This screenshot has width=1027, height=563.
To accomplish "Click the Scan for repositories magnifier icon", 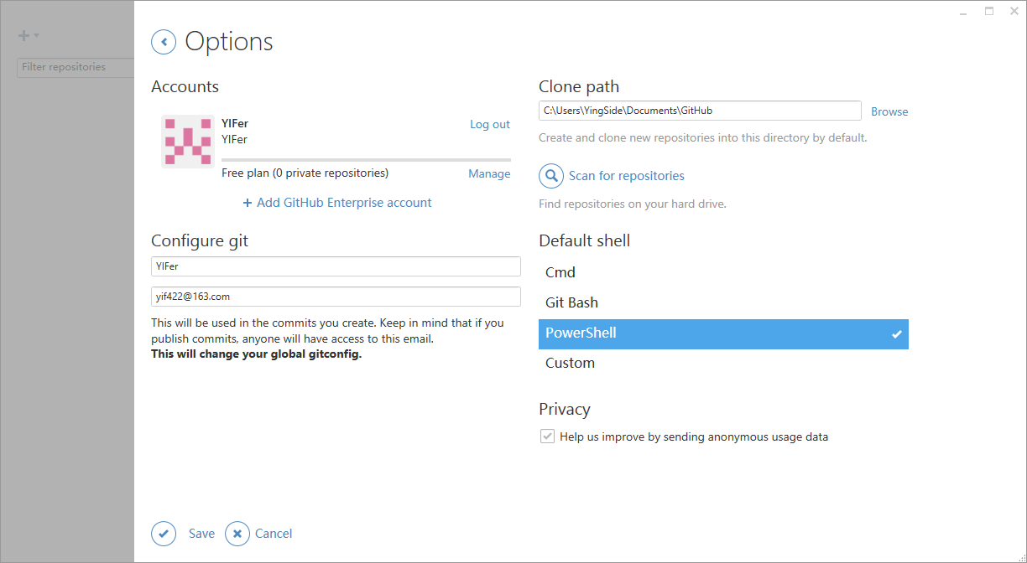I will pyautogui.click(x=551, y=176).
